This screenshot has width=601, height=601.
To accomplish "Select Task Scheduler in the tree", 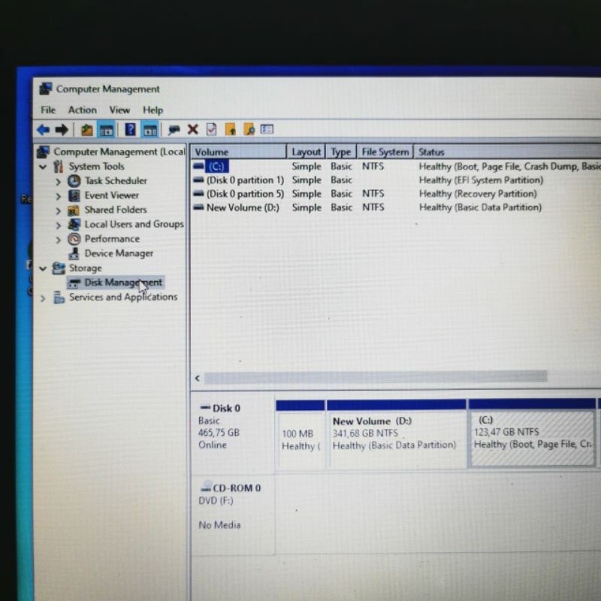I will (115, 181).
